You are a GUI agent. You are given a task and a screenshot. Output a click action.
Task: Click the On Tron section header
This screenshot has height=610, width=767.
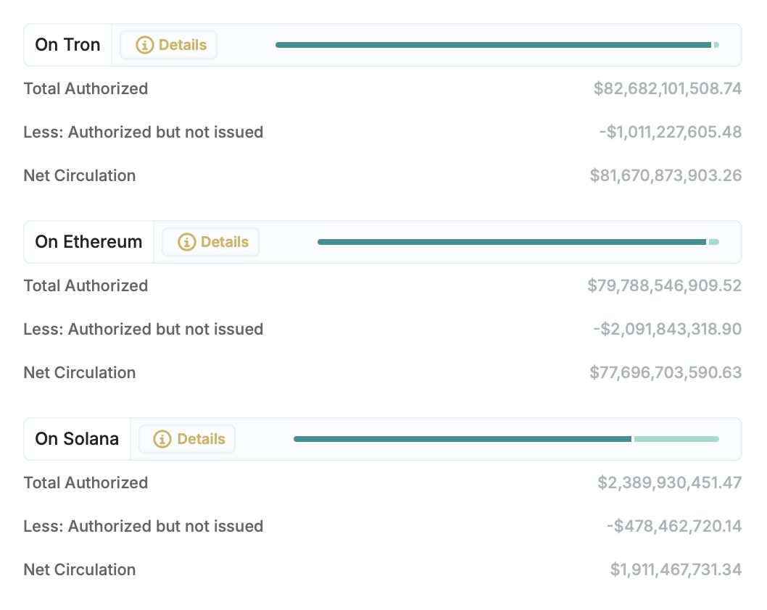[x=67, y=44]
